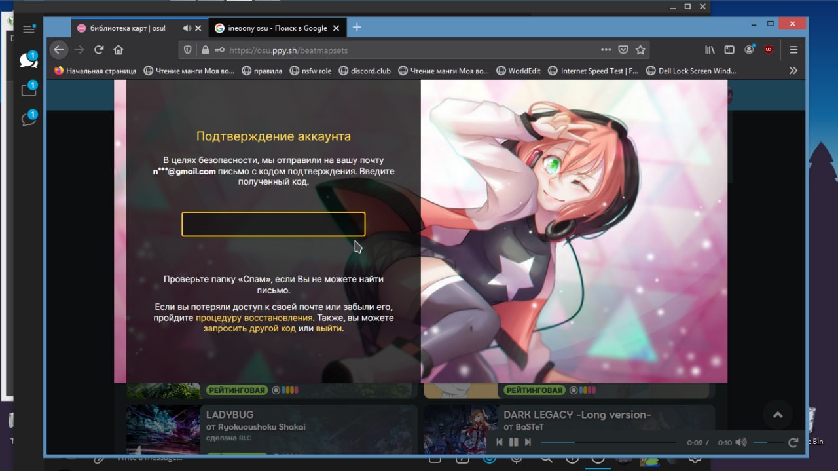Open uBlock Origin extension icon

(x=769, y=50)
